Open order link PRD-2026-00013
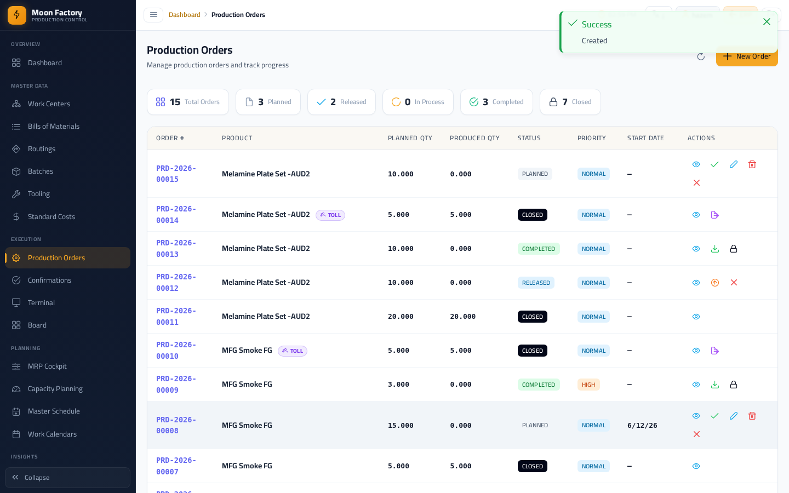Viewport: 789px width, 493px height. (176, 249)
